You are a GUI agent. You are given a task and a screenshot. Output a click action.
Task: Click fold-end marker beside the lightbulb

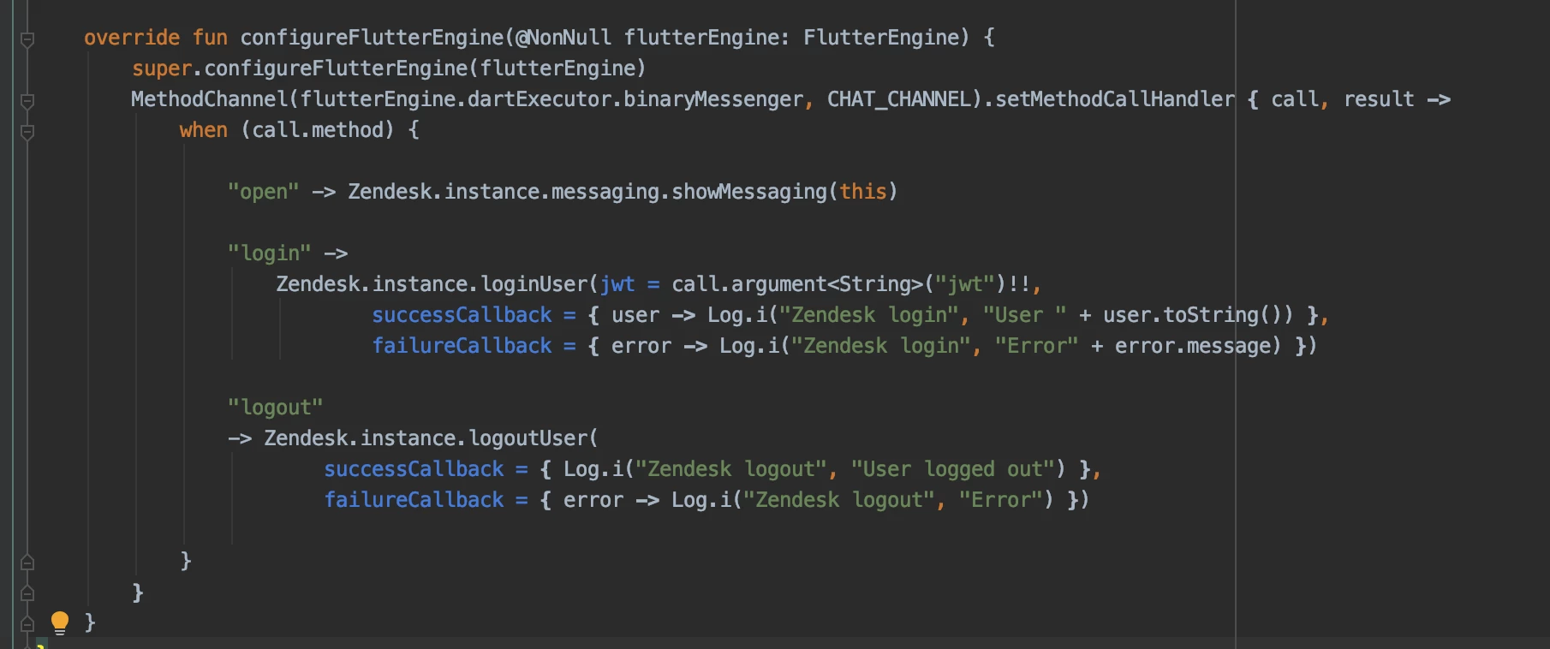click(27, 624)
